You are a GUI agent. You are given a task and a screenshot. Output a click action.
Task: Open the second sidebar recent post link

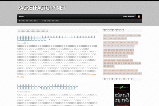[x=121, y=44]
